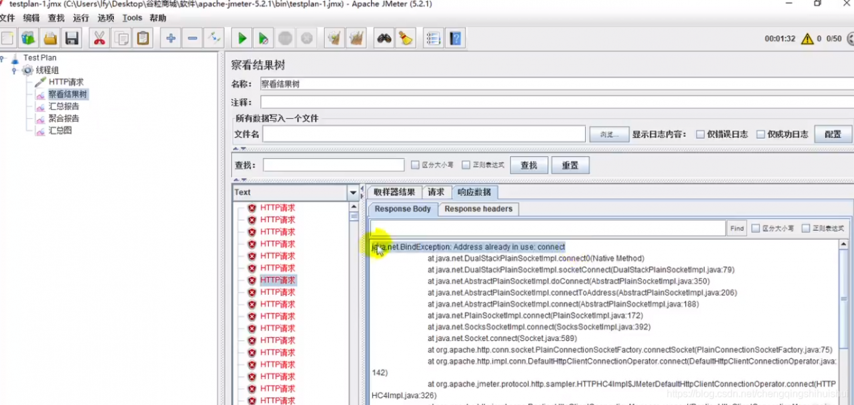Select the Response Body tab
This screenshot has width=854, height=405.
point(402,209)
